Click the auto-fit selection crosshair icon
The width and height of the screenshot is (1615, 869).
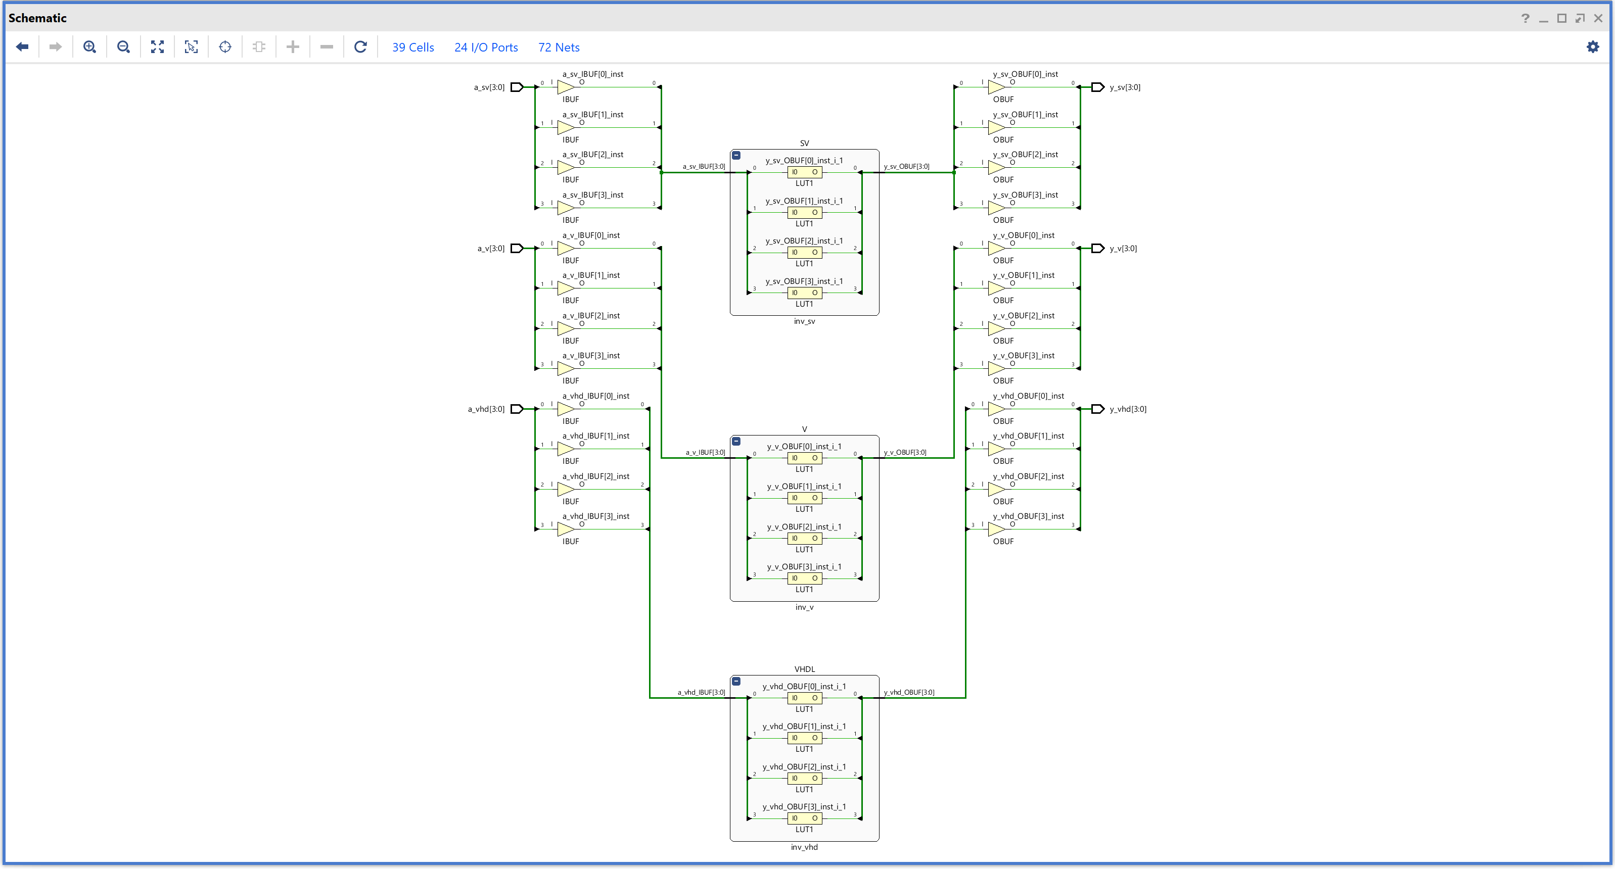[x=225, y=47]
